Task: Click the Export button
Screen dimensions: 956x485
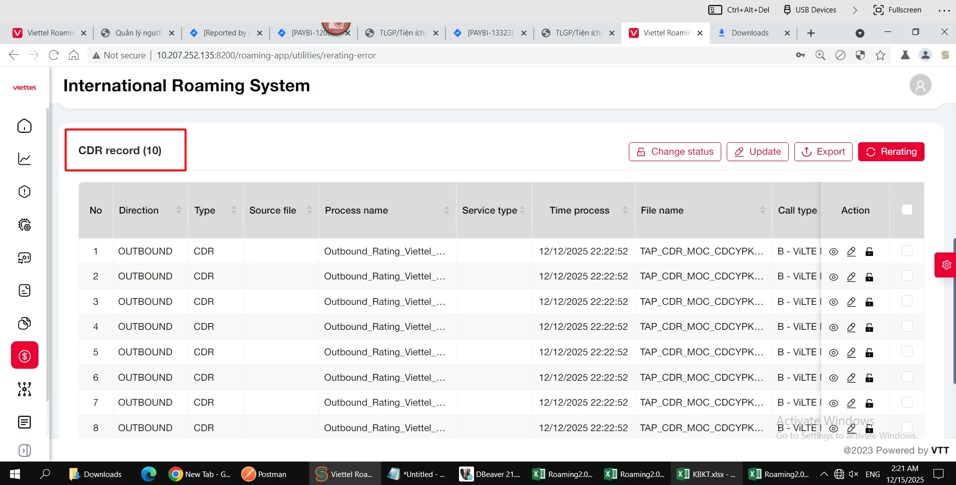Action: tap(823, 152)
